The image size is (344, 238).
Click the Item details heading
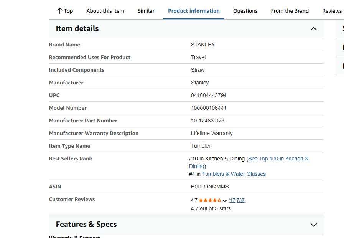pos(77,28)
